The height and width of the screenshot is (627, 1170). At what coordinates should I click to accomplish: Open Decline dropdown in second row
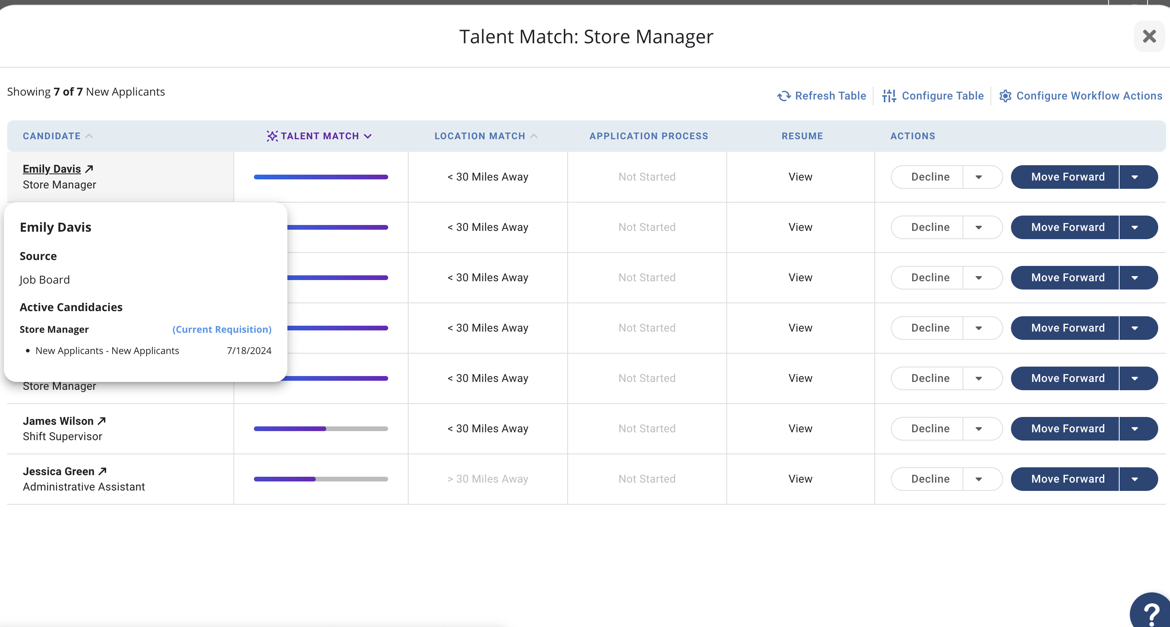[x=979, y=227]
